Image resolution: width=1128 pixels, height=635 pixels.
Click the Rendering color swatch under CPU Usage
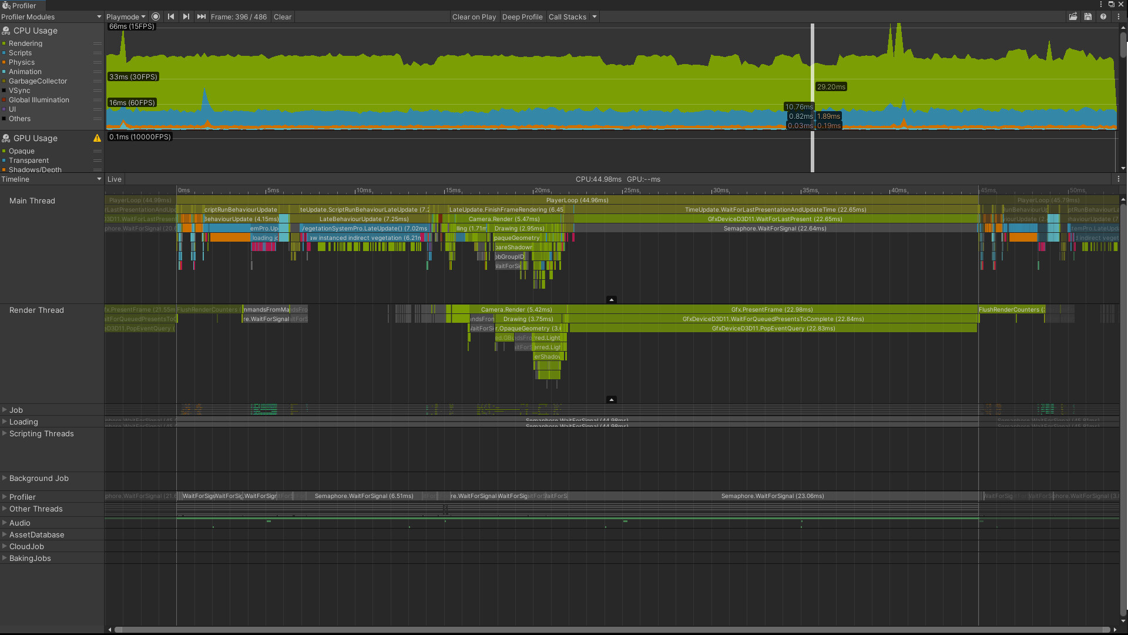point(5,43)
